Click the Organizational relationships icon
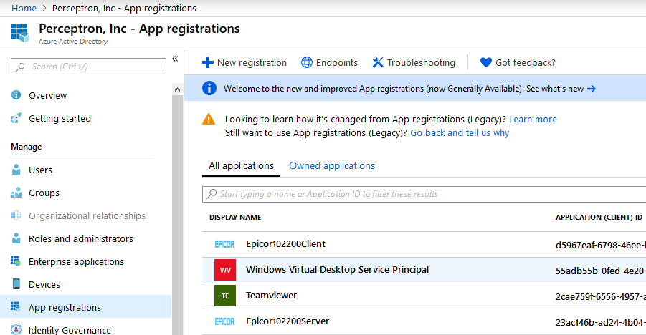The width and height of the screenshot is (646, 335). 16,215
